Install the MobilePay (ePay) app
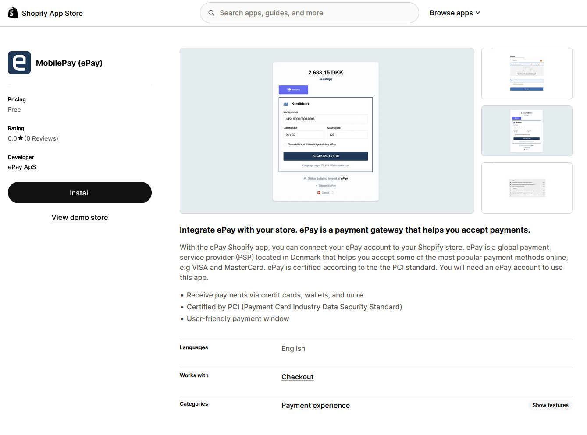Screen dimensions: 587x435 coord(79,192)
